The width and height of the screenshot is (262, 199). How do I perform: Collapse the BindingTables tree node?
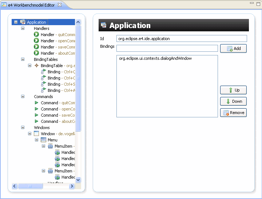pos(23,59)
